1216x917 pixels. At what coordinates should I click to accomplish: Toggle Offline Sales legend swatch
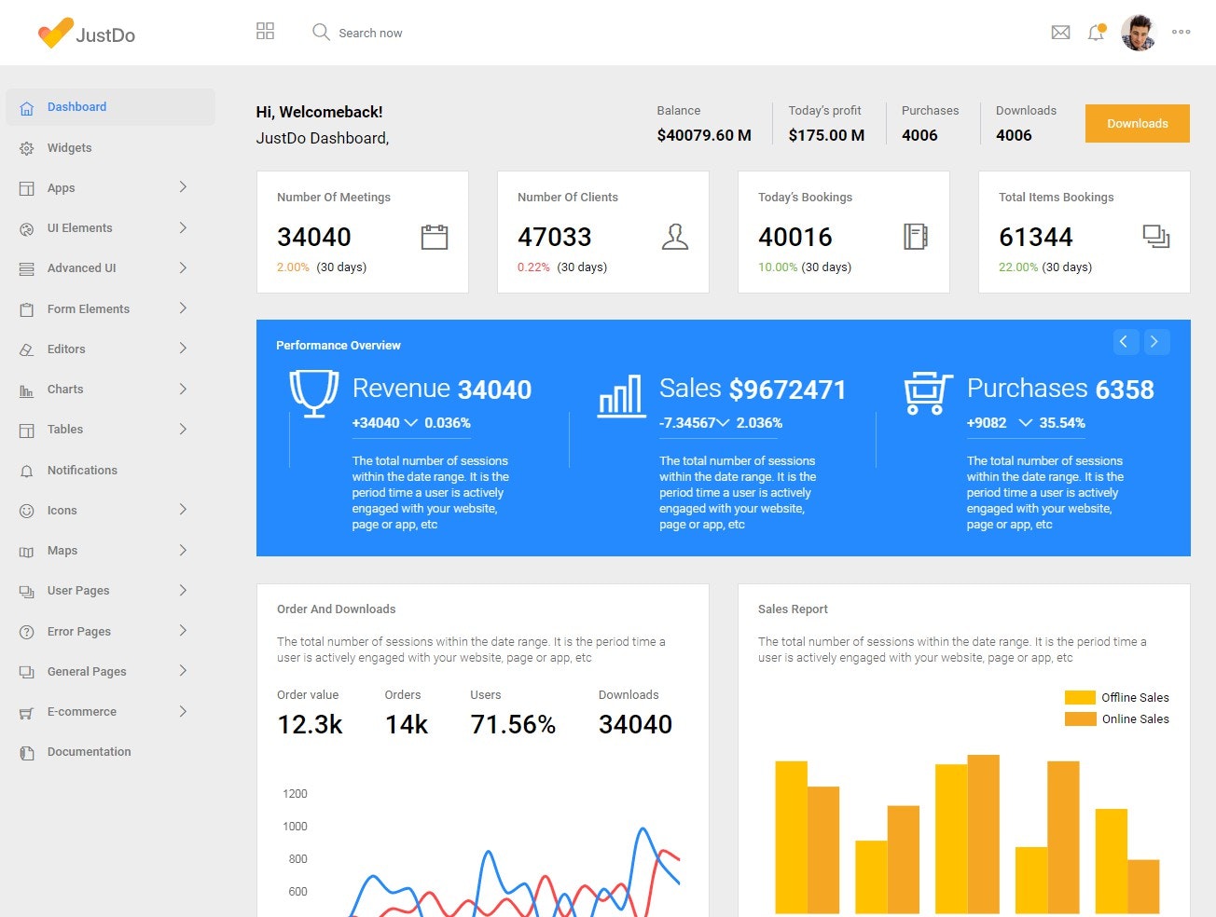[1080, 697]
